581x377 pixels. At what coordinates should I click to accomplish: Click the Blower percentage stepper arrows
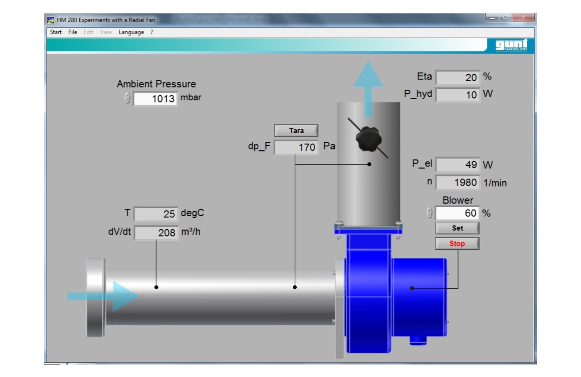(430, 213)
